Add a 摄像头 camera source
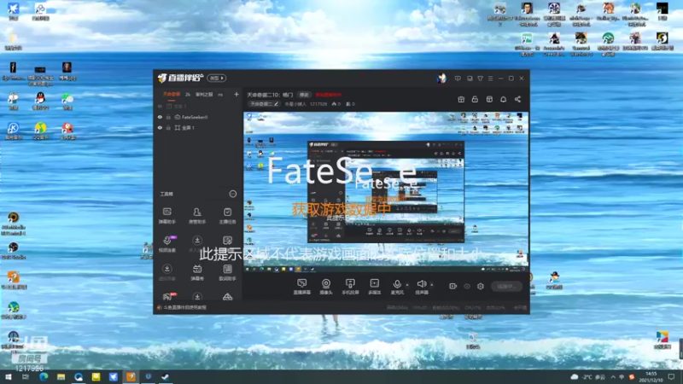683x384 pixels. (326, 287)
